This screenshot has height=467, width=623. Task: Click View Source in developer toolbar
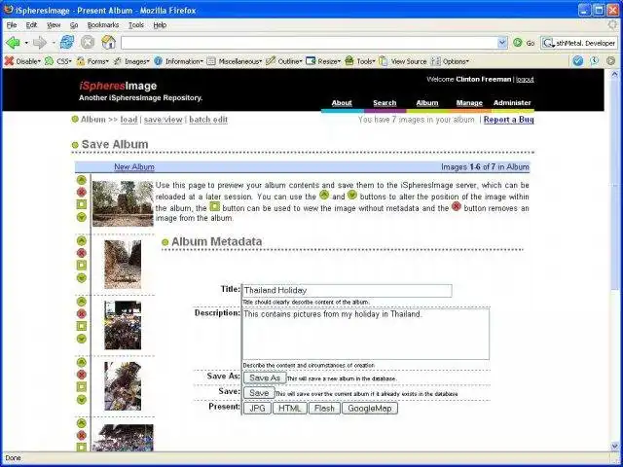click(403, 61)
